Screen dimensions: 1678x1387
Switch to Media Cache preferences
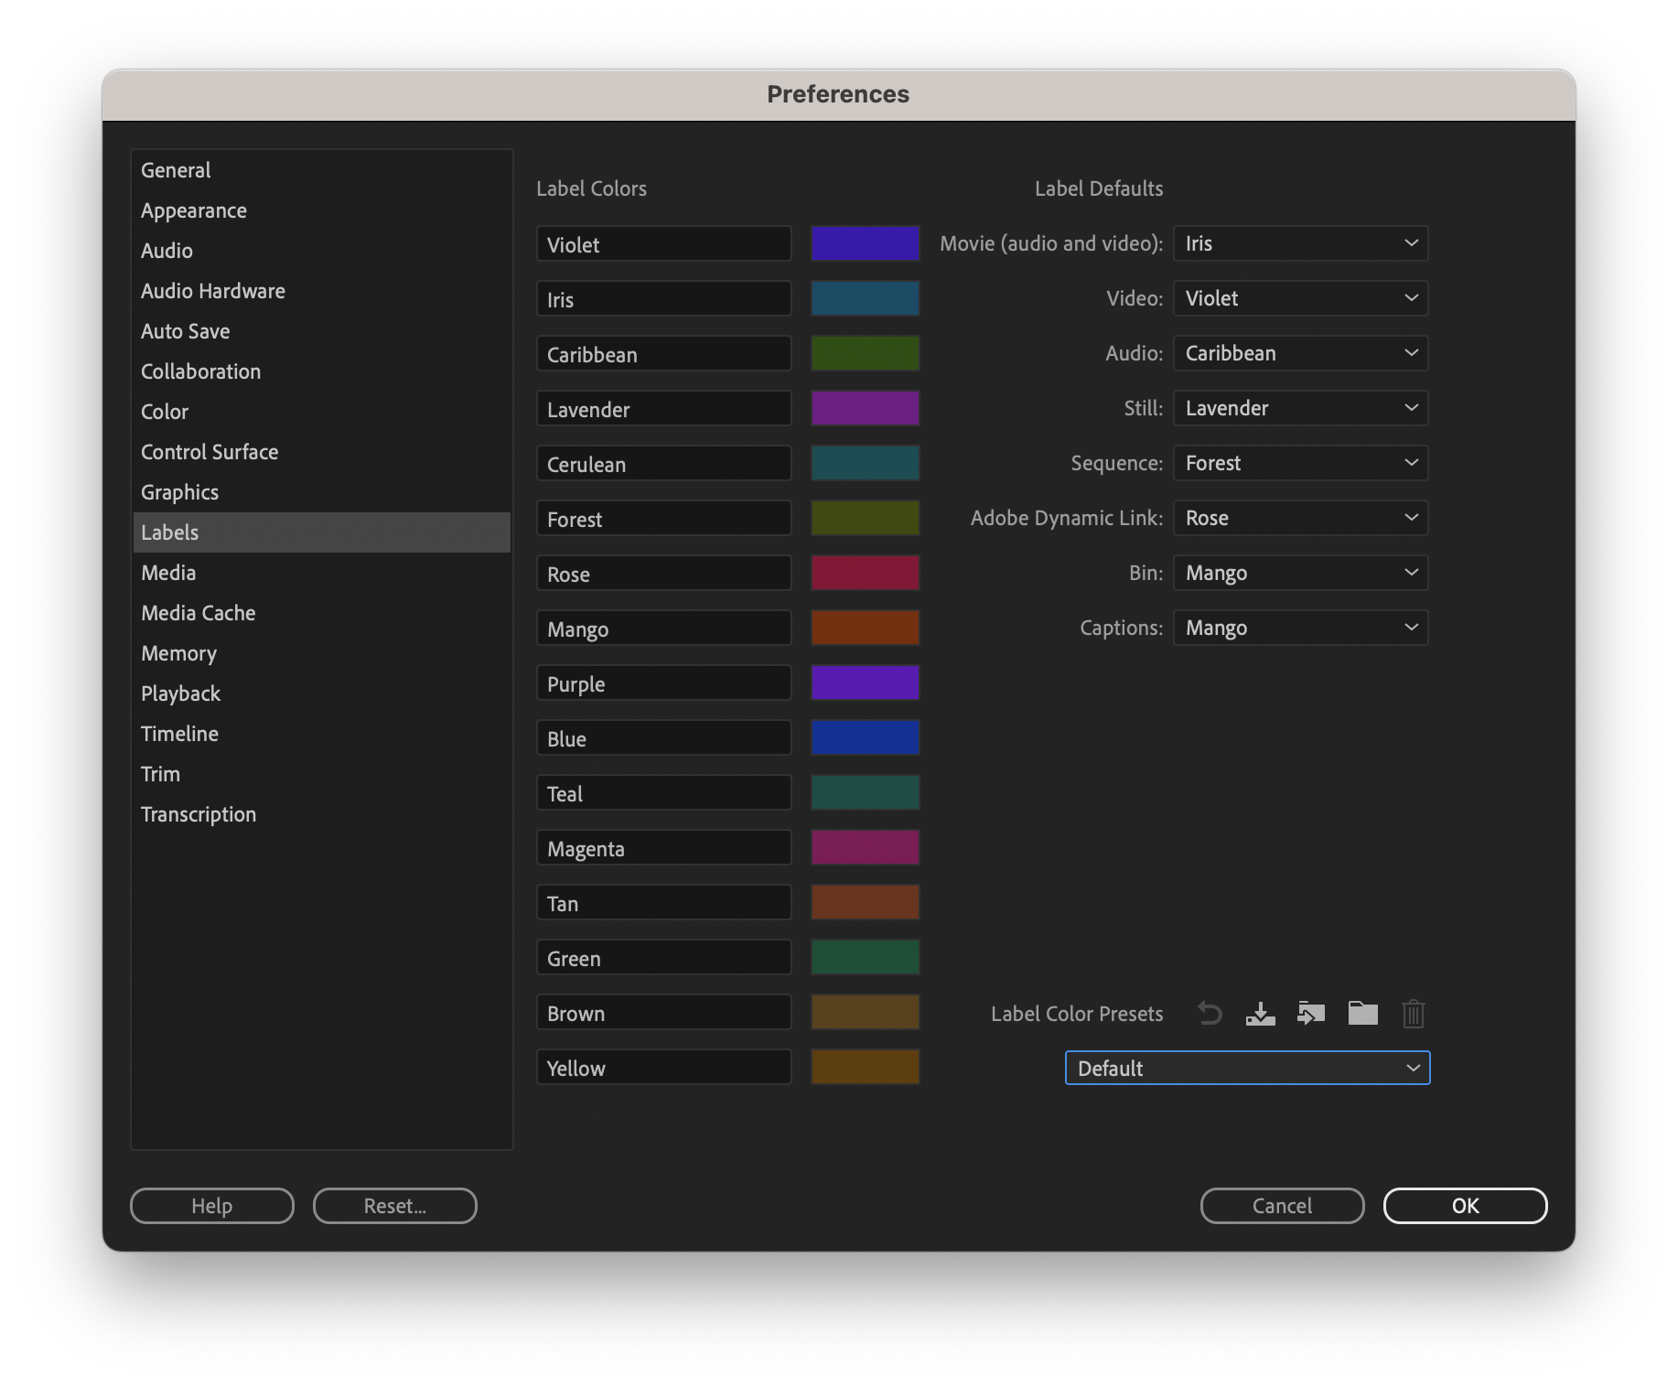(x=198, y=613)
